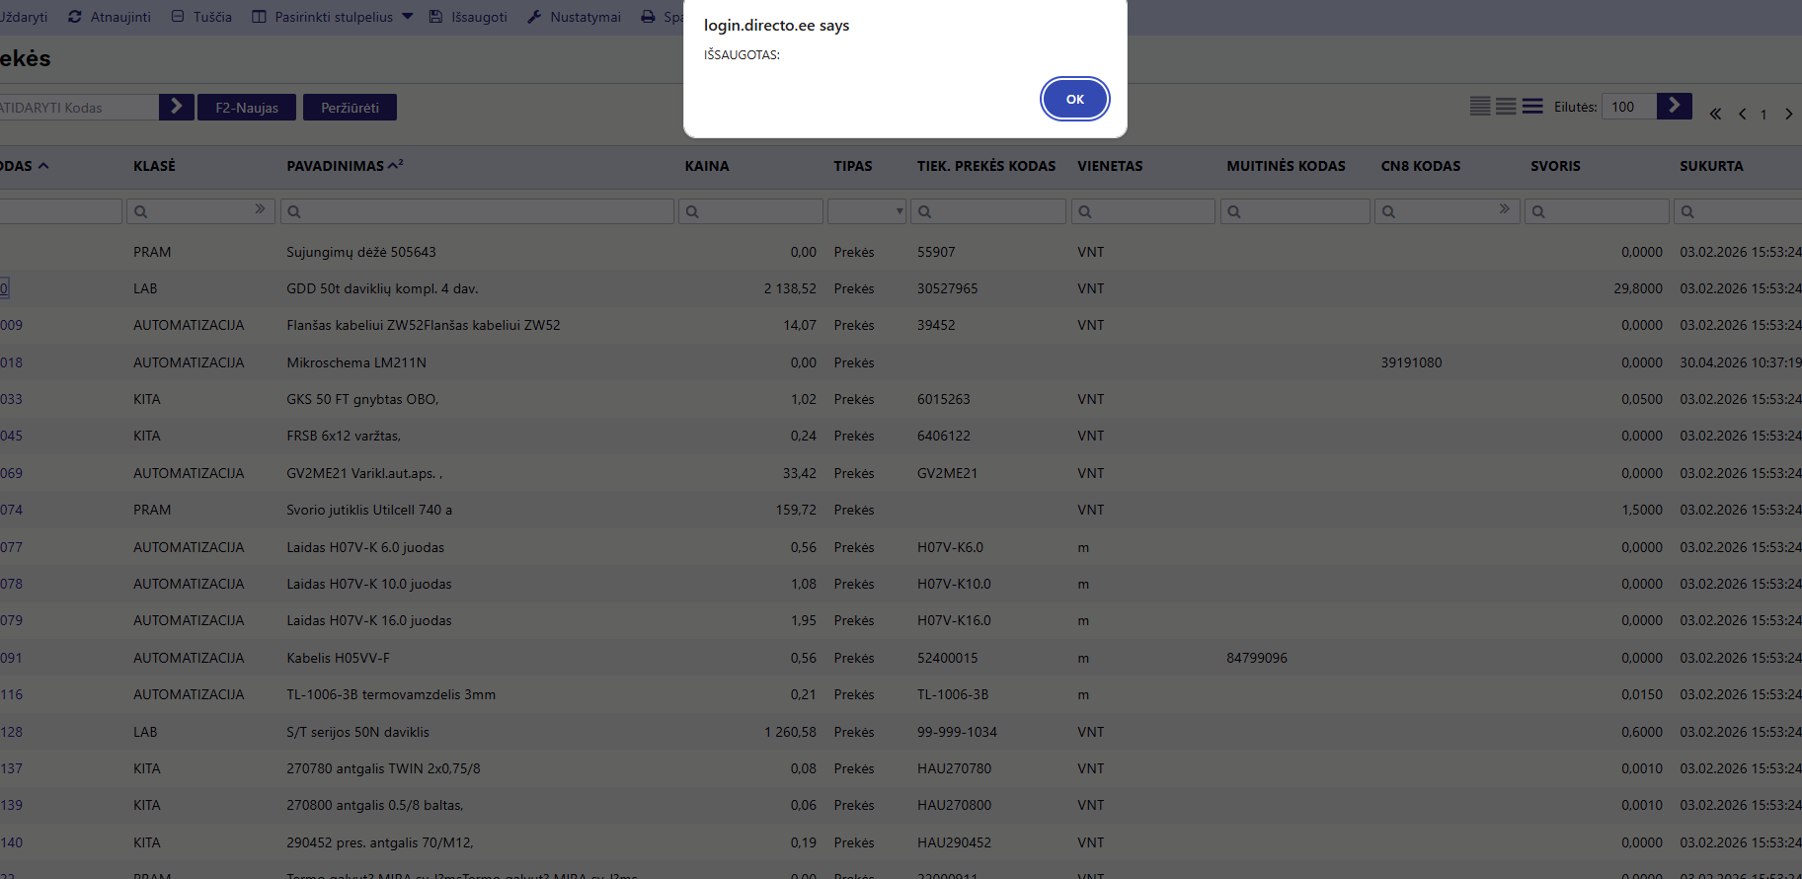The height and width of the screenshot is (879, 1802).
Task: Focus the SUKURTA filter field
Action: (x=1738, y=211)
